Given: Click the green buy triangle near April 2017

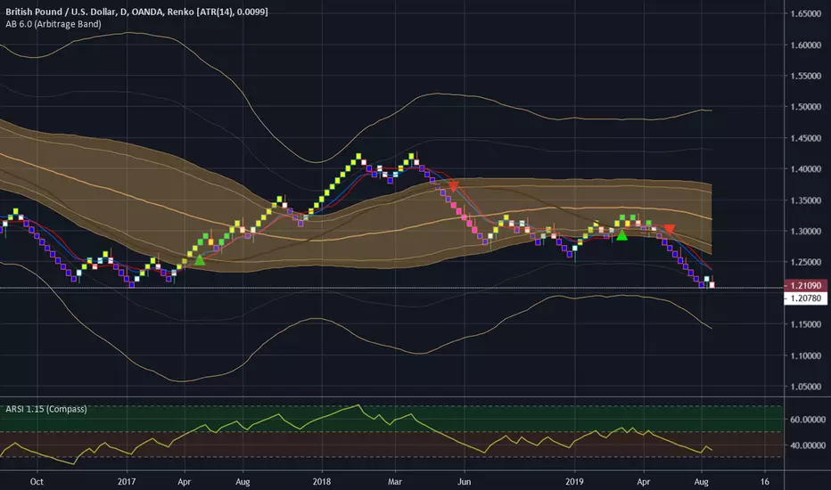Looking at the screenshot, I should tap(199, 259).
